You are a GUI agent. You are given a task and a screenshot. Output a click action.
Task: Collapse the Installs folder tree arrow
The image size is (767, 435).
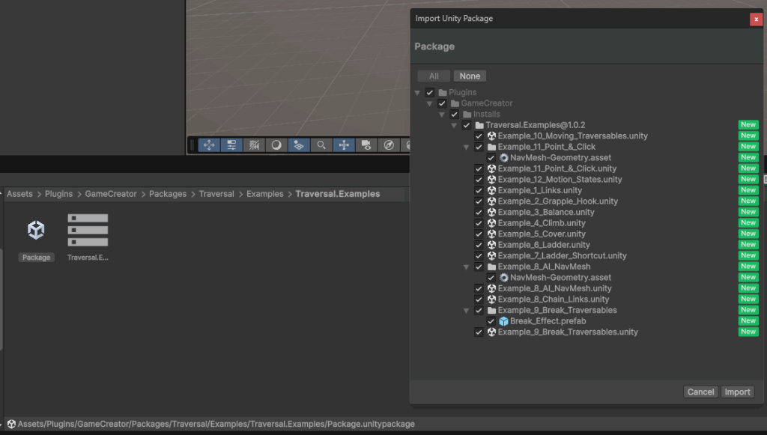pyautogui.click(x=442, y=115)
